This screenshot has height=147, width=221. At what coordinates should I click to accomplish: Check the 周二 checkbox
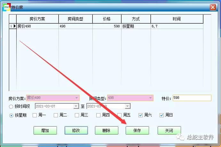[56, 115]
